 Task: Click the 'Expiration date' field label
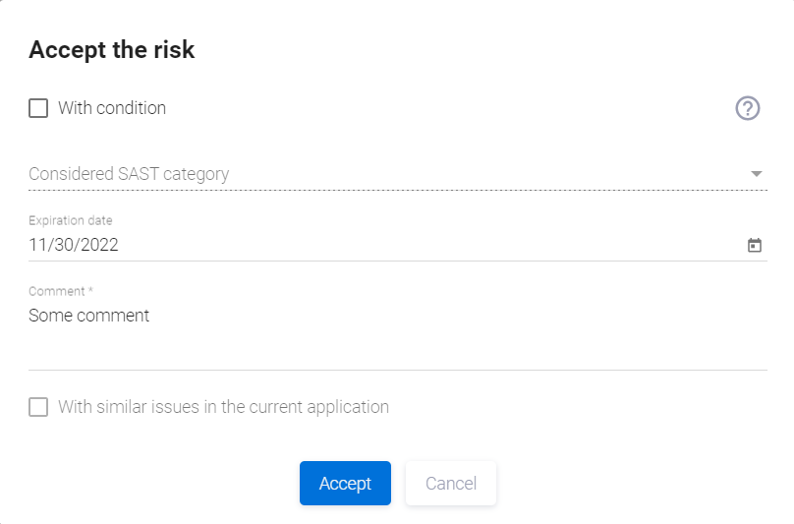tap(70, 221)
